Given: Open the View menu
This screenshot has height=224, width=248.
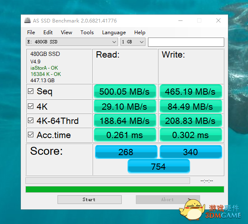Looking at the screenshot, I should tap(66, 32).
